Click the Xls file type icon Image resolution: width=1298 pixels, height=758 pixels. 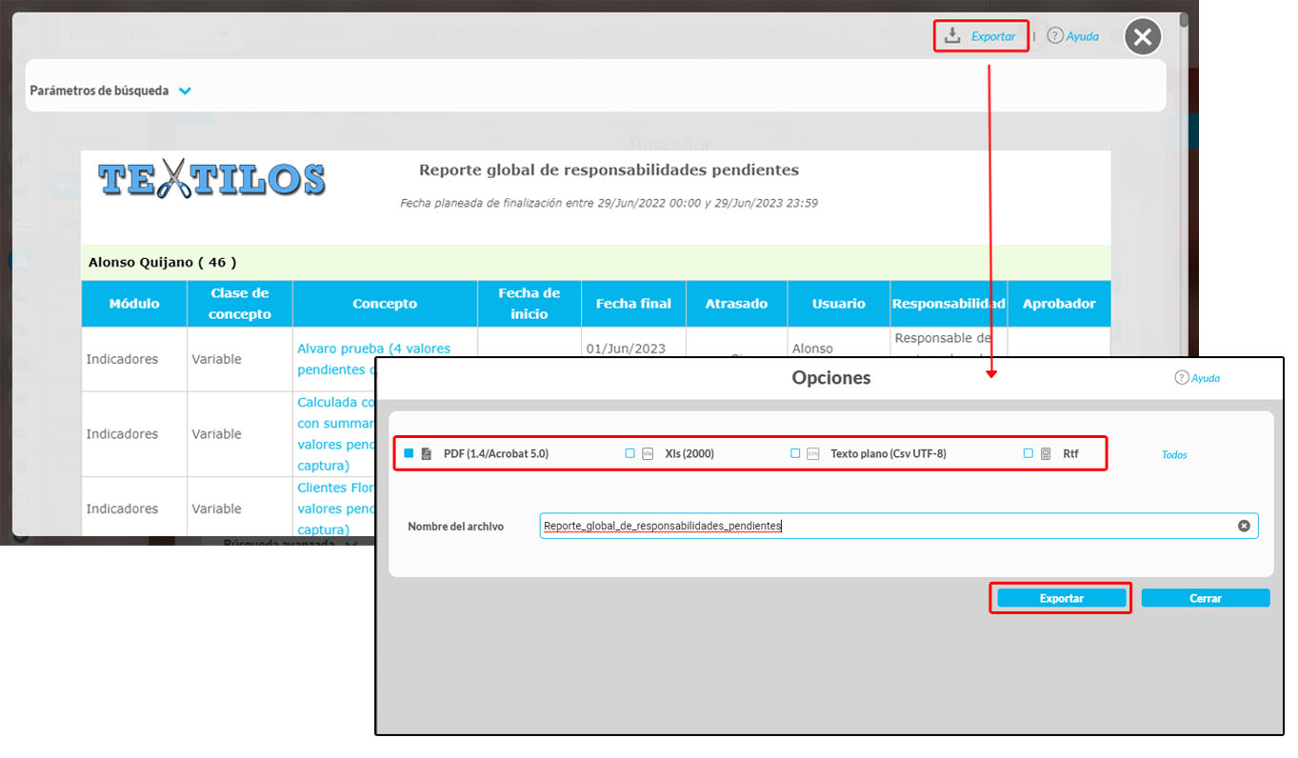(x=648, y=454)
